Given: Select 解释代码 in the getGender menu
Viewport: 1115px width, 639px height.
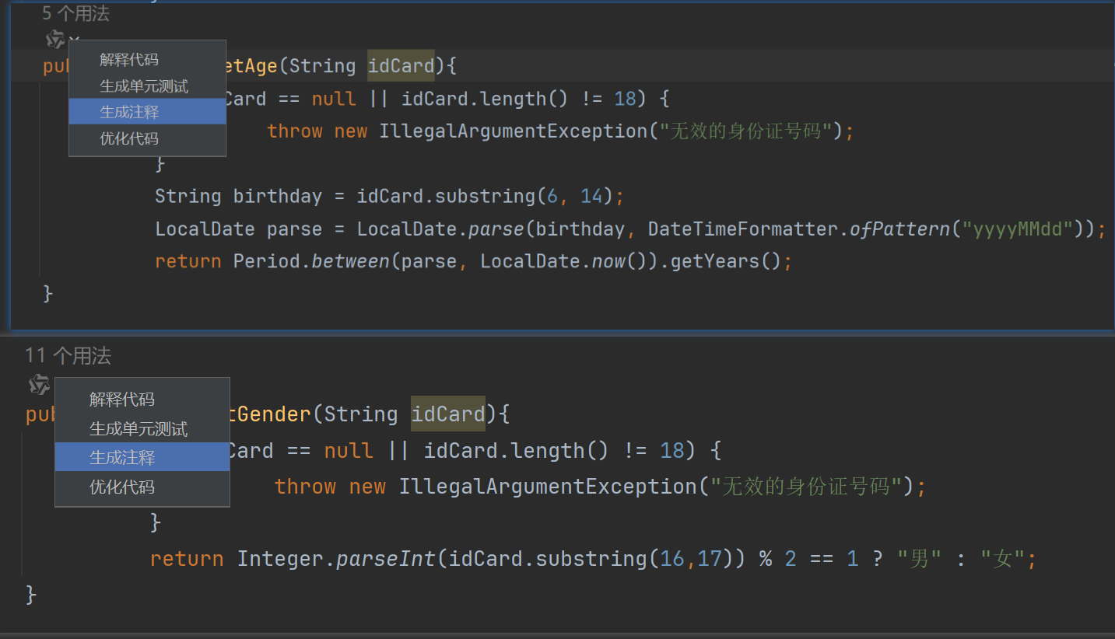Looking at the screenshot, I should (122, 400).
